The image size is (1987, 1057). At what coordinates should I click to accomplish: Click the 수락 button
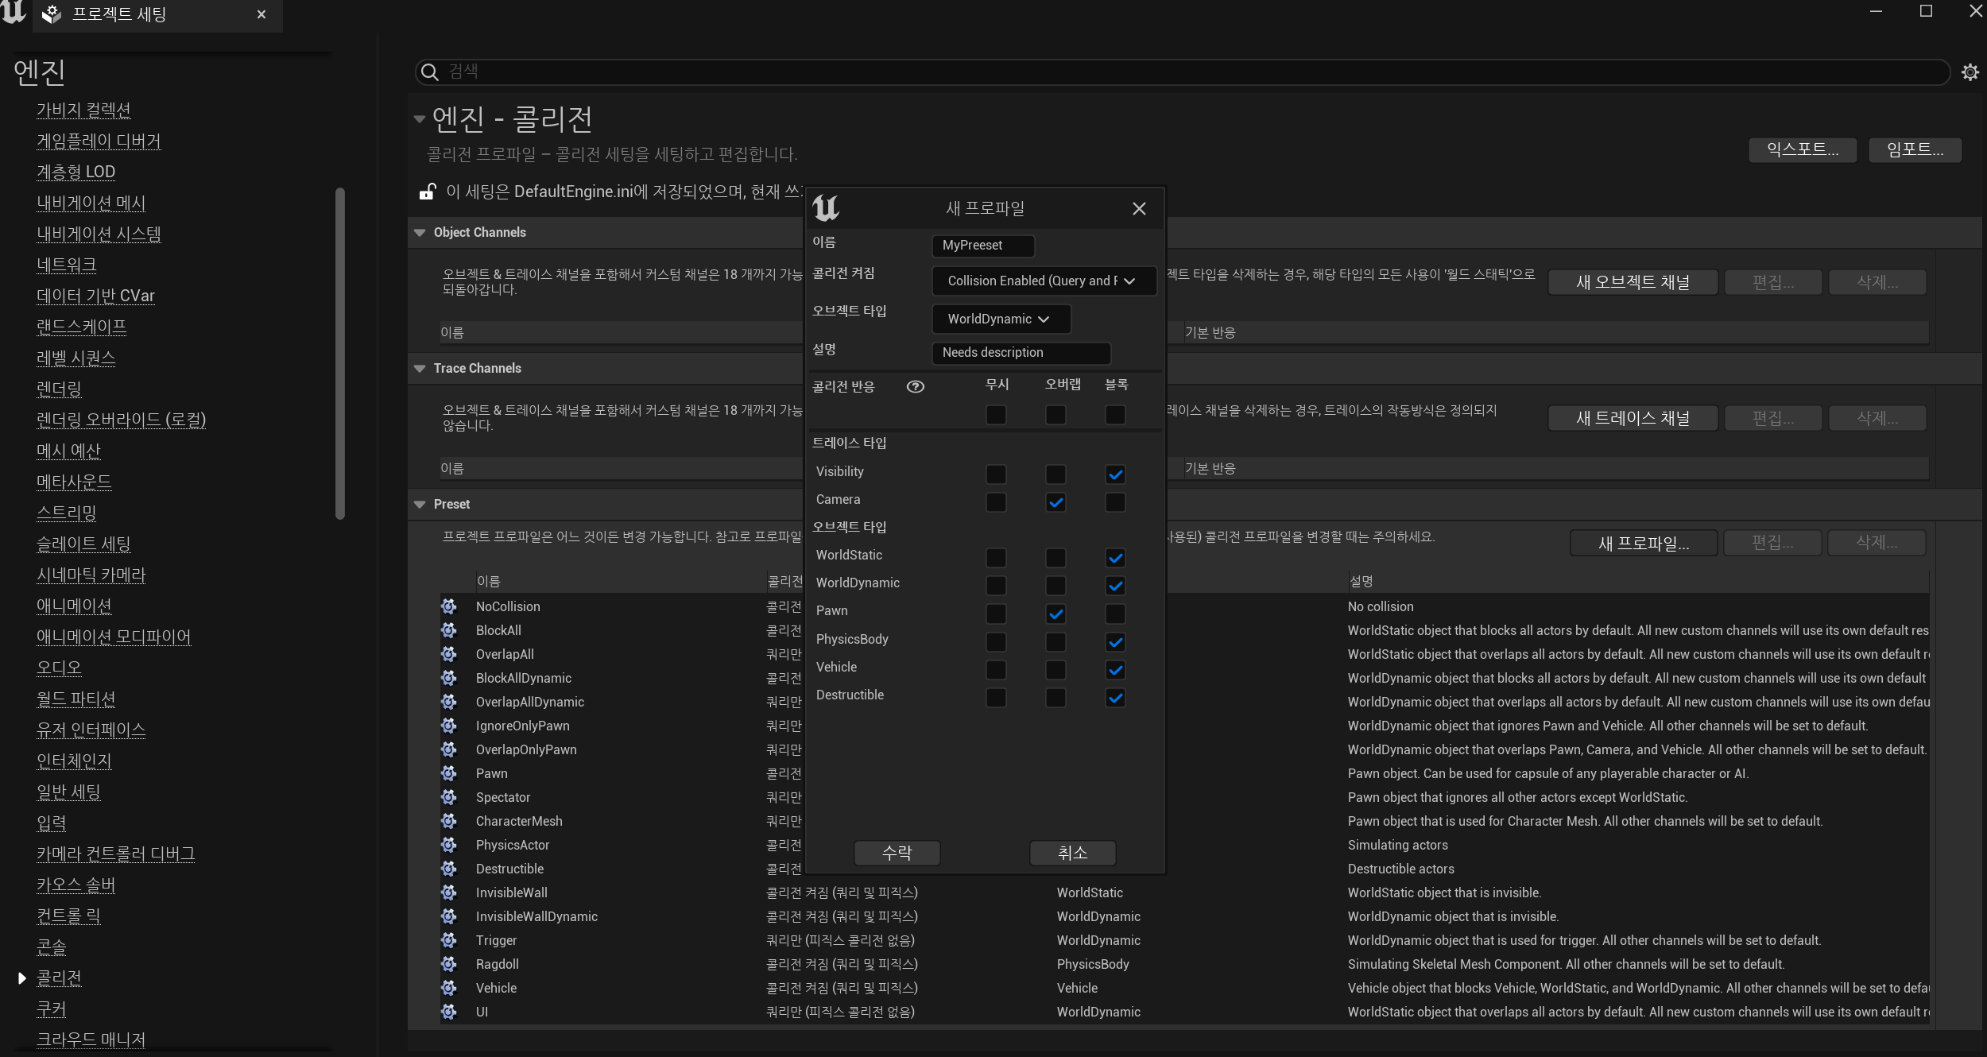(897, 853)
